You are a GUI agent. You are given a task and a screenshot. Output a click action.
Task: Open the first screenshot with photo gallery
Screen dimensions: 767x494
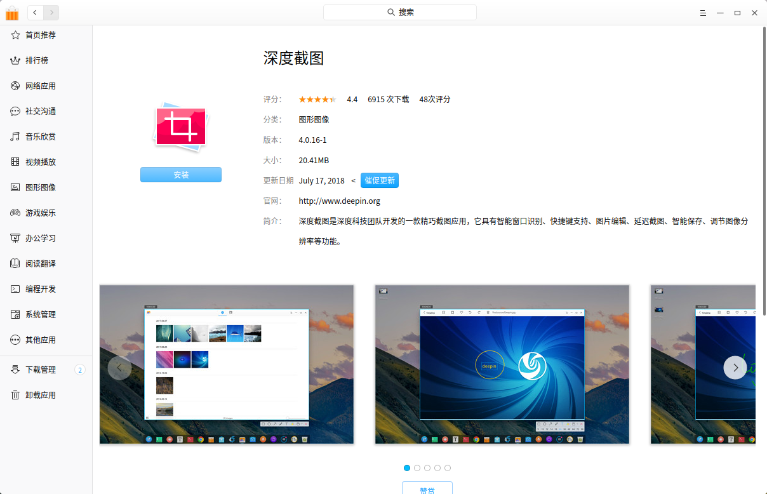coord(227,364)
